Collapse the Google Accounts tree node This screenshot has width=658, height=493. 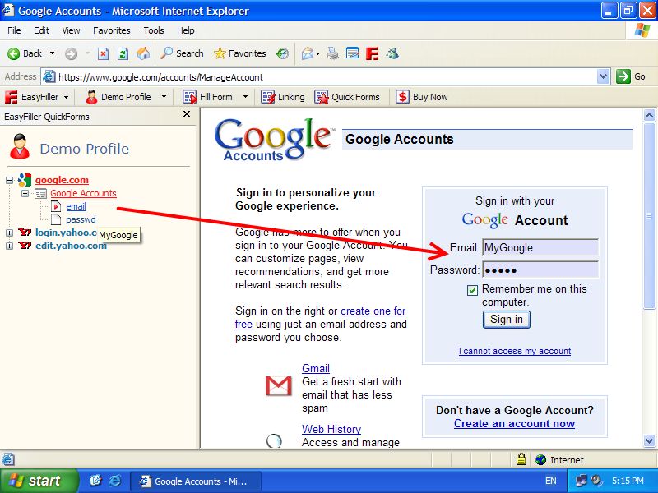[25, 193]
